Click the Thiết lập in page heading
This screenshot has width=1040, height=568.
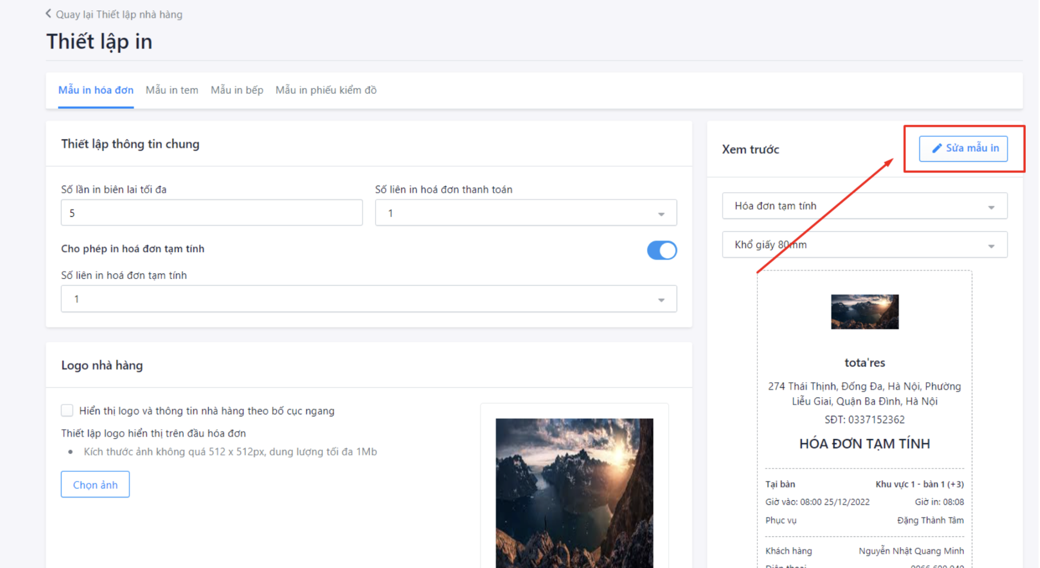99,42
